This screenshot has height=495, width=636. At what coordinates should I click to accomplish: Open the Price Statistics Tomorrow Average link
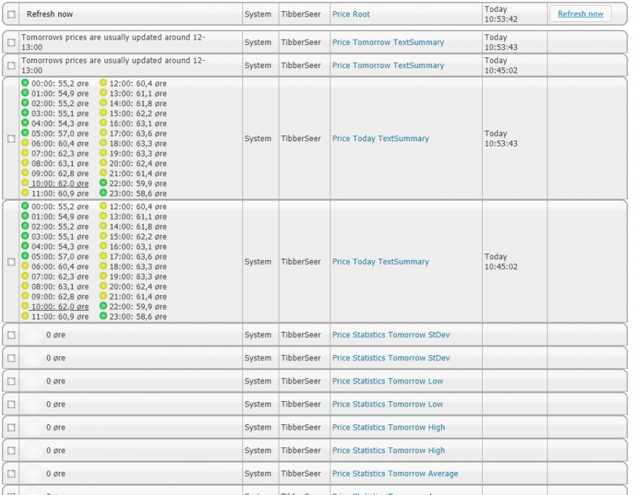point(394,474)
